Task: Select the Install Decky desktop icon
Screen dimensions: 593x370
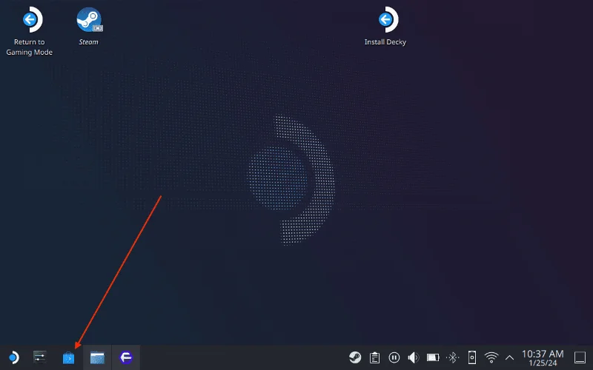Action: coord(385,21)
